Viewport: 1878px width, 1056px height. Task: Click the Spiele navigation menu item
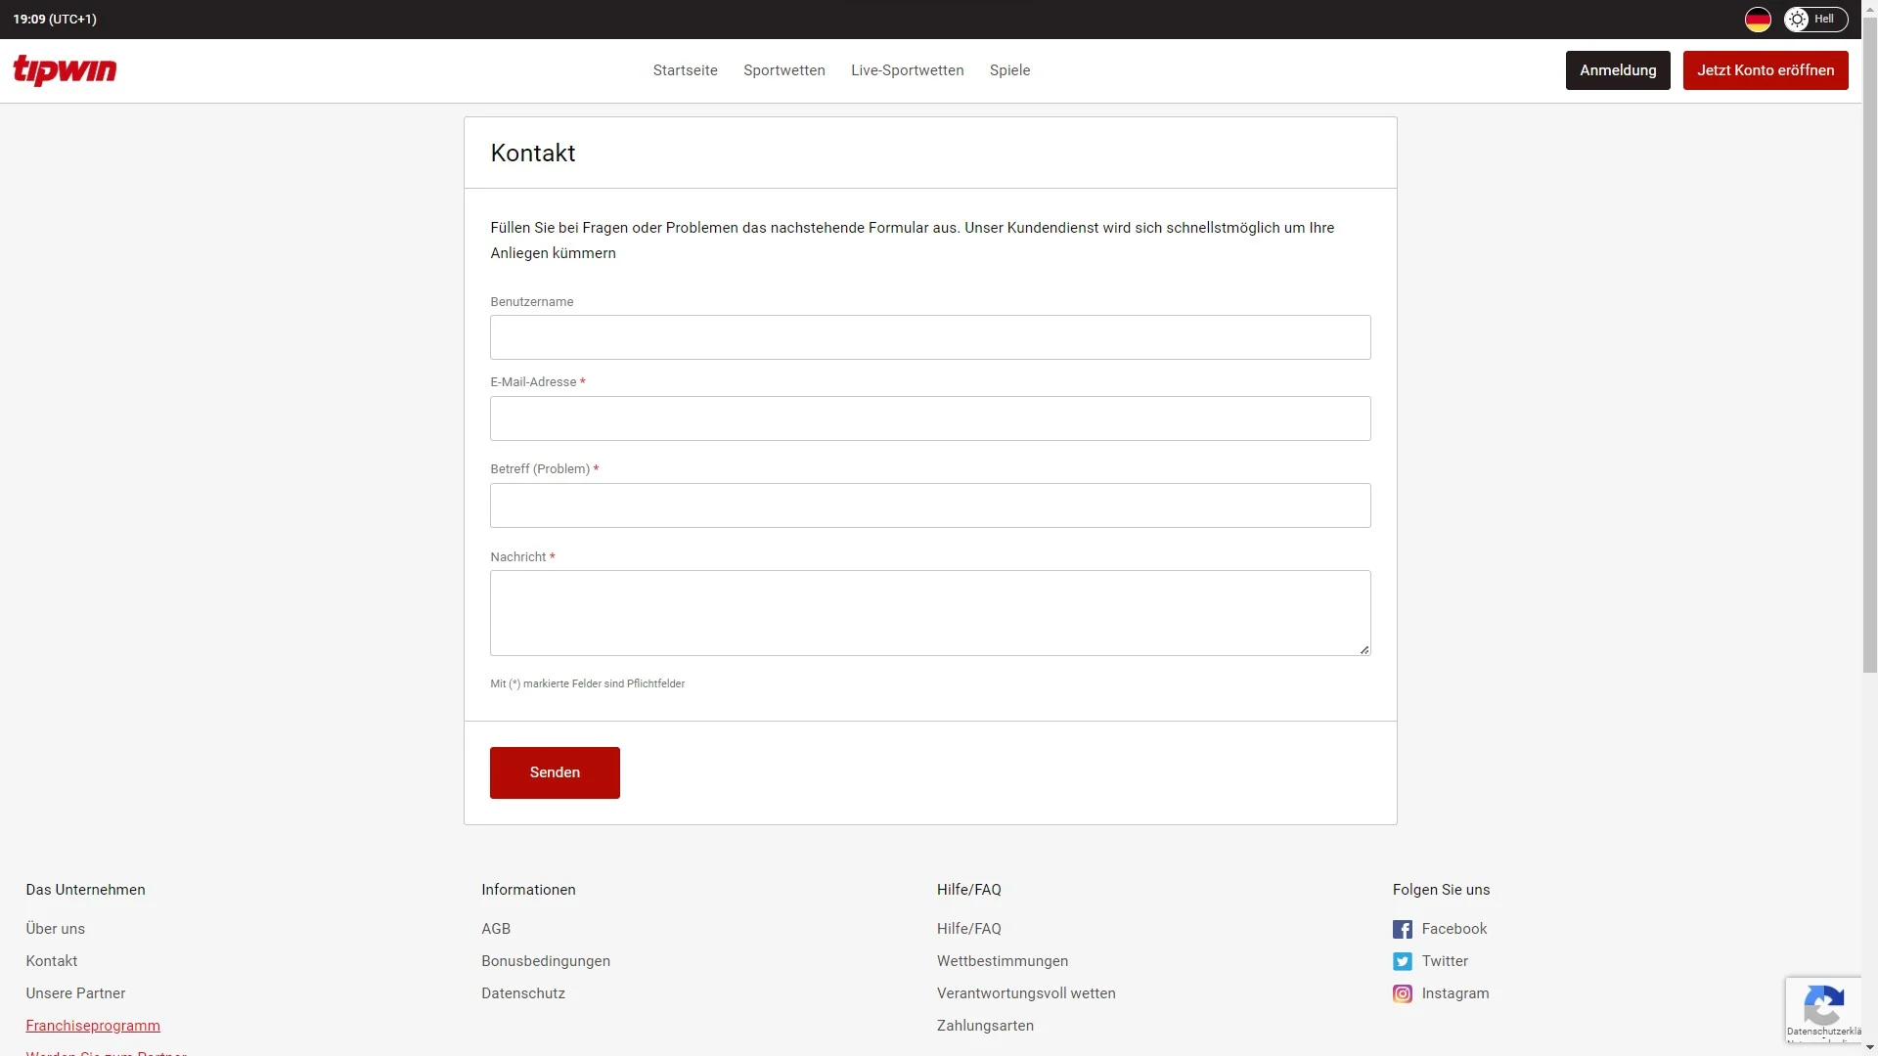pyautogui.click(x=1010, y=69)
